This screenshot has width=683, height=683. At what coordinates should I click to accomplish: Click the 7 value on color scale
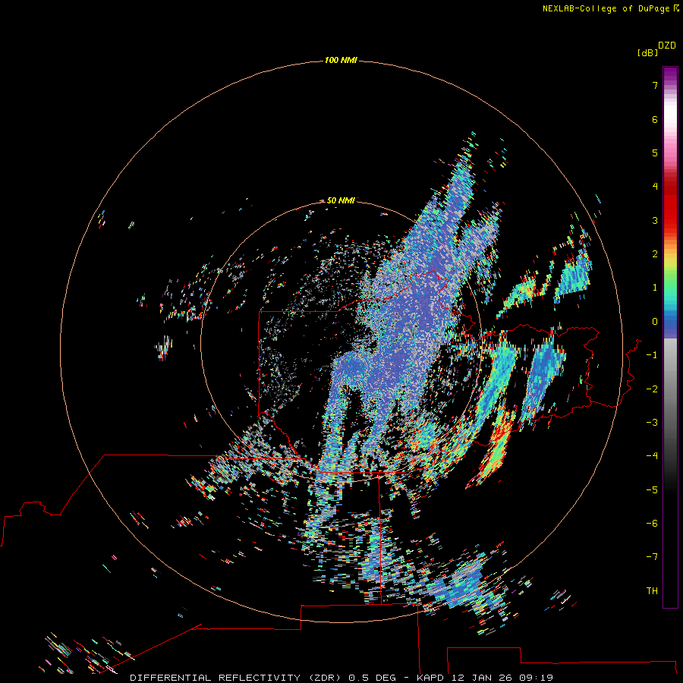coord(655,85)
